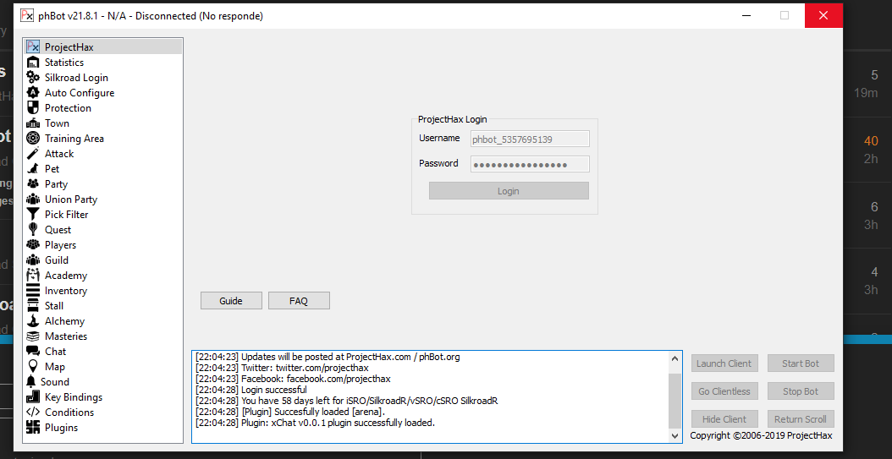892x459 pixels.
Task: Select the Plugins puzzle icon
Action: 33,428
